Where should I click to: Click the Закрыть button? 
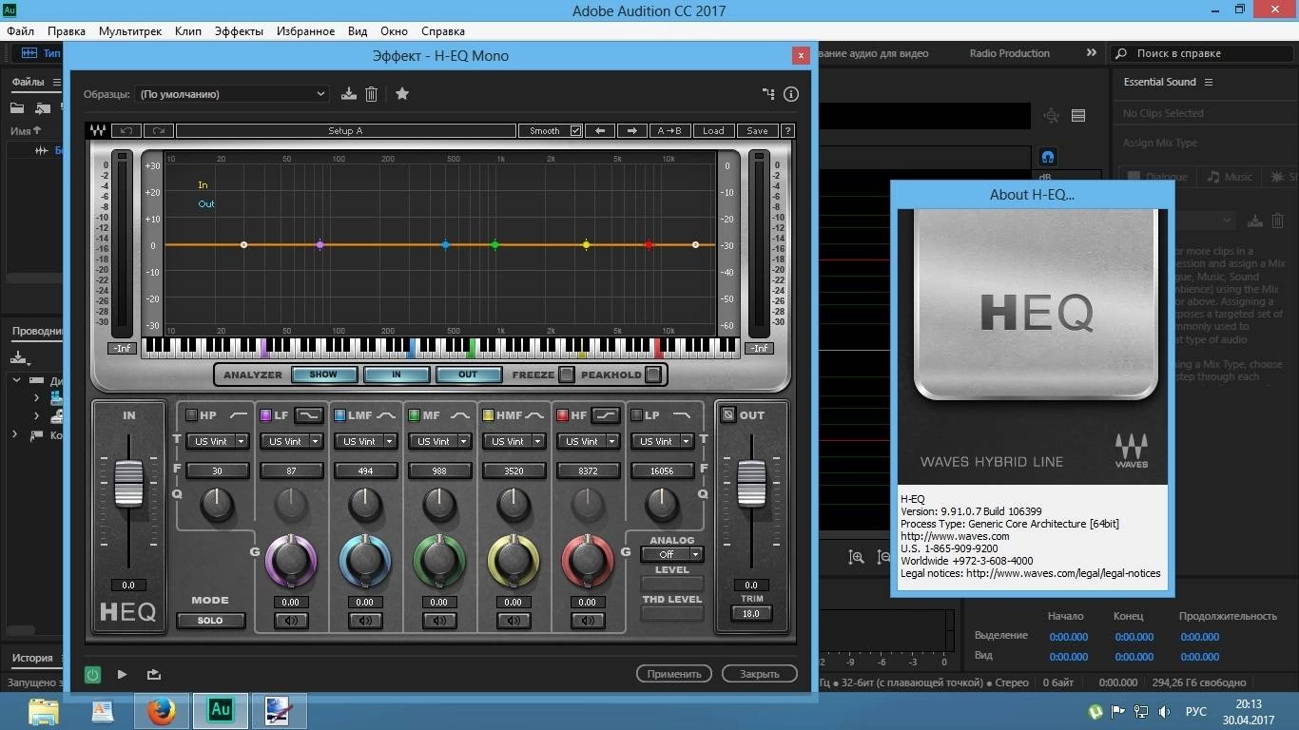click(x=759, y=674)
